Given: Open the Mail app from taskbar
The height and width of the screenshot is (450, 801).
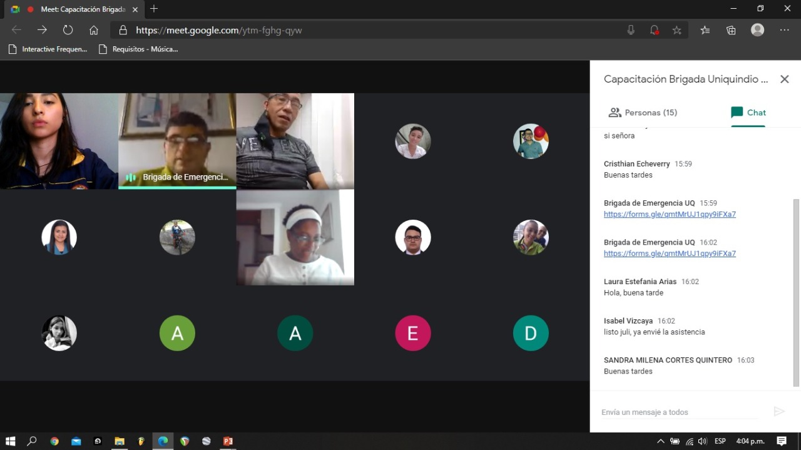Looking at the screenshot, I should (76, 441).
